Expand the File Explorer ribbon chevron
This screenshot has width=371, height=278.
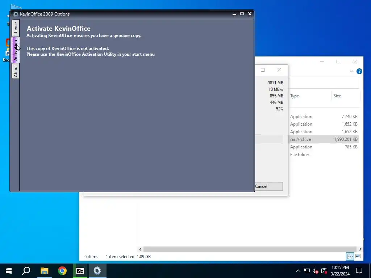point(351,71)
